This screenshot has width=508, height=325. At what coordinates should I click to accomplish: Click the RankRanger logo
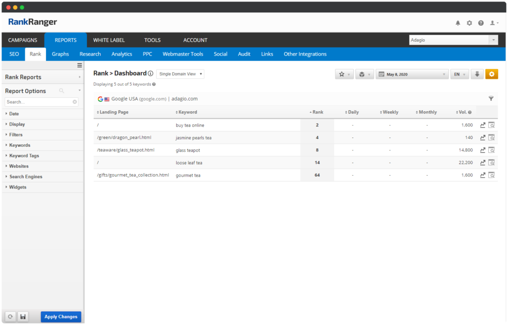[32, 22]
